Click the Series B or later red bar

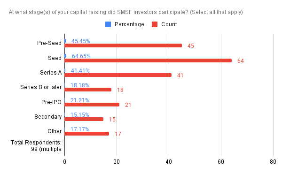(88, 90)
